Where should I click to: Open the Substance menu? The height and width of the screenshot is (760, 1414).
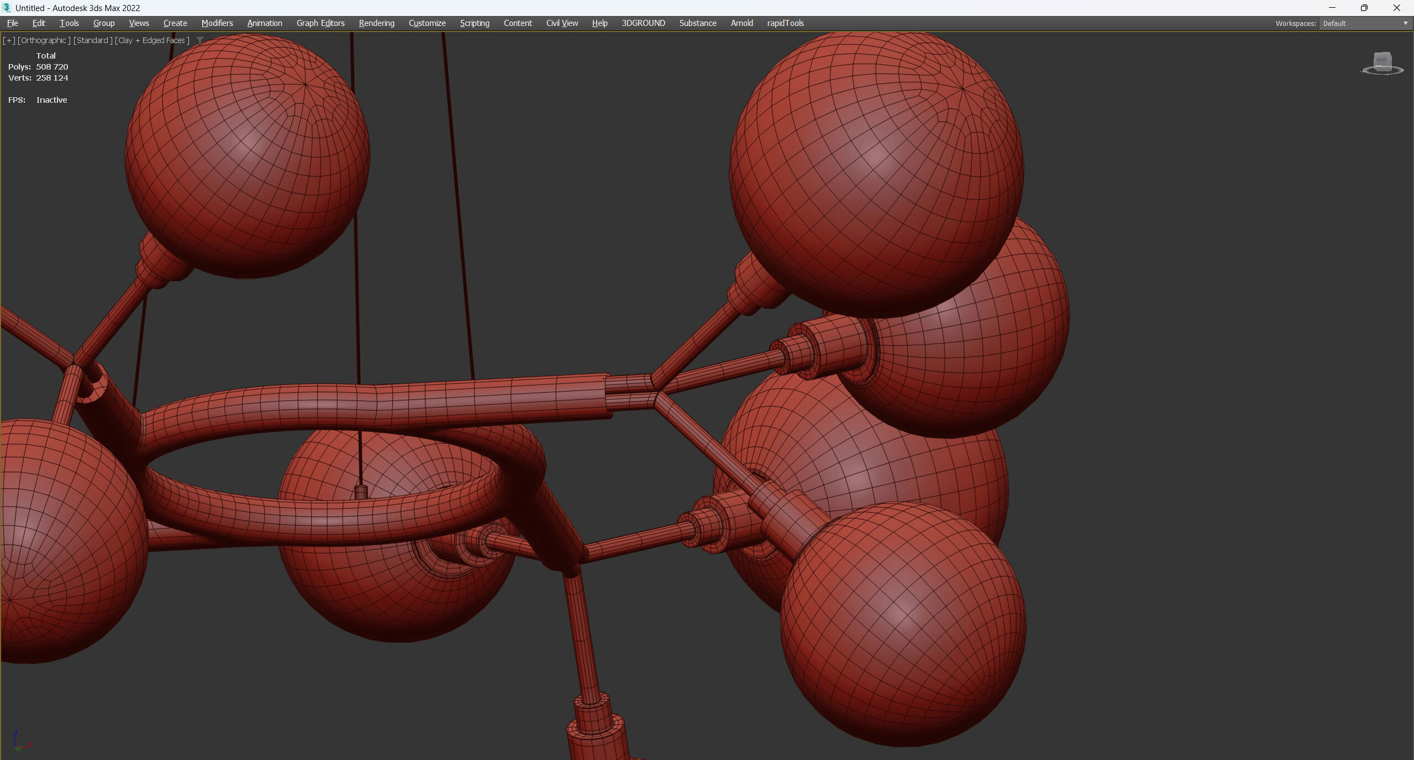click(697, 23)
